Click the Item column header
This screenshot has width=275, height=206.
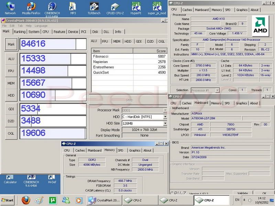click(x=112, y=51)
